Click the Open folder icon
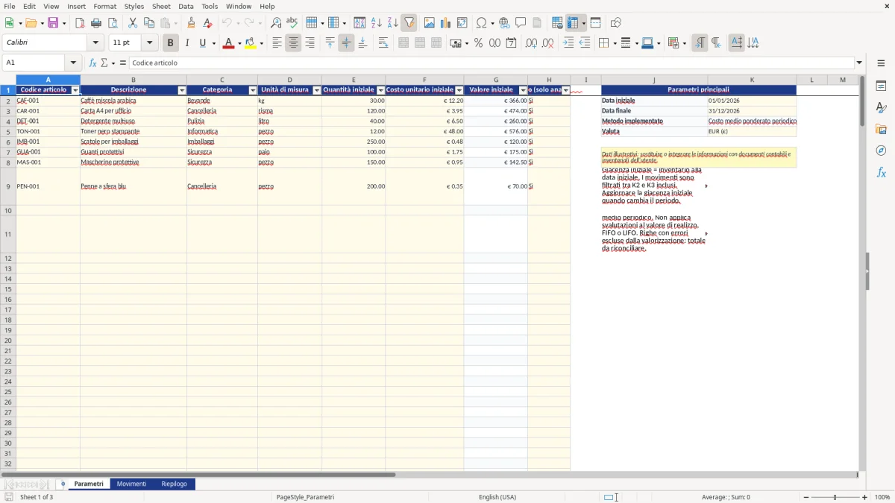Viewport: 895px width, 503px height. click(x=31, y=23)
